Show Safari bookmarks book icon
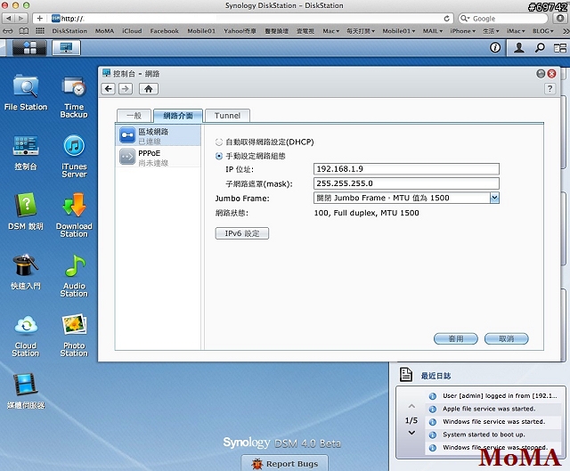 tap(24, 31)
